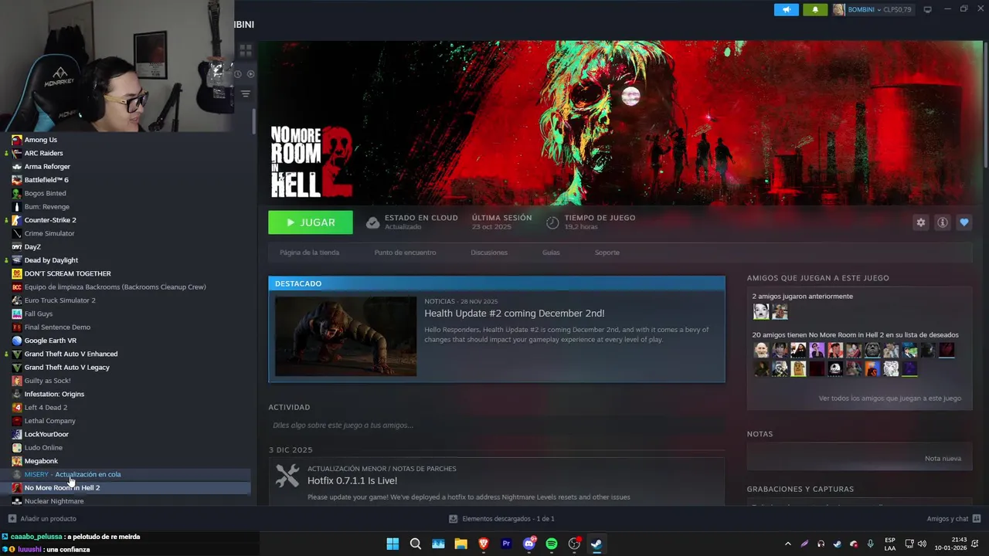This screenshot has height=556, width=989.
Task: Open the Discusiones tab
Action: [489, 253]
